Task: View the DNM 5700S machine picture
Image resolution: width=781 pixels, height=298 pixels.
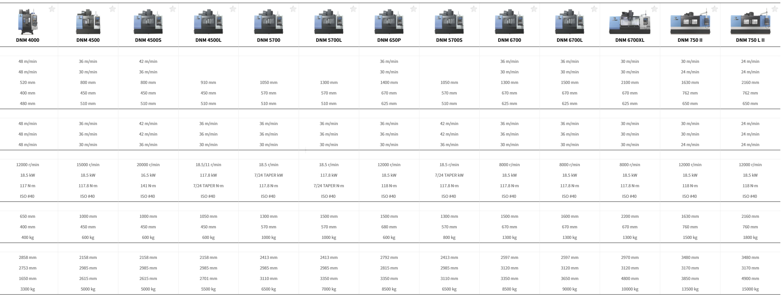Action: tap(449, 22)
